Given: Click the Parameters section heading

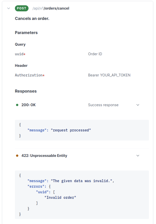Looking at the screenshot, I should pyautogui.click(x=26, y=33).
